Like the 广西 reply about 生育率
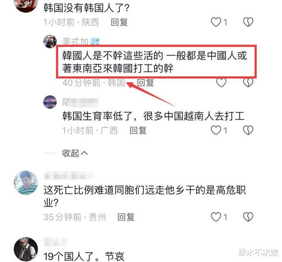Viewport: 282px width, 262px height. pos(216,130)
